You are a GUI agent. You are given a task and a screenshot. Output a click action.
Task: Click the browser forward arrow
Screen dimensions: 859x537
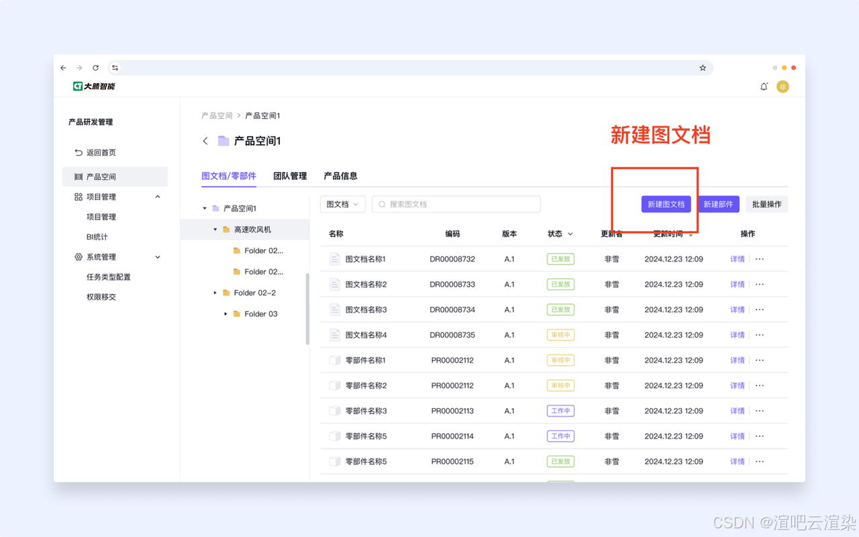click(79, 68)
